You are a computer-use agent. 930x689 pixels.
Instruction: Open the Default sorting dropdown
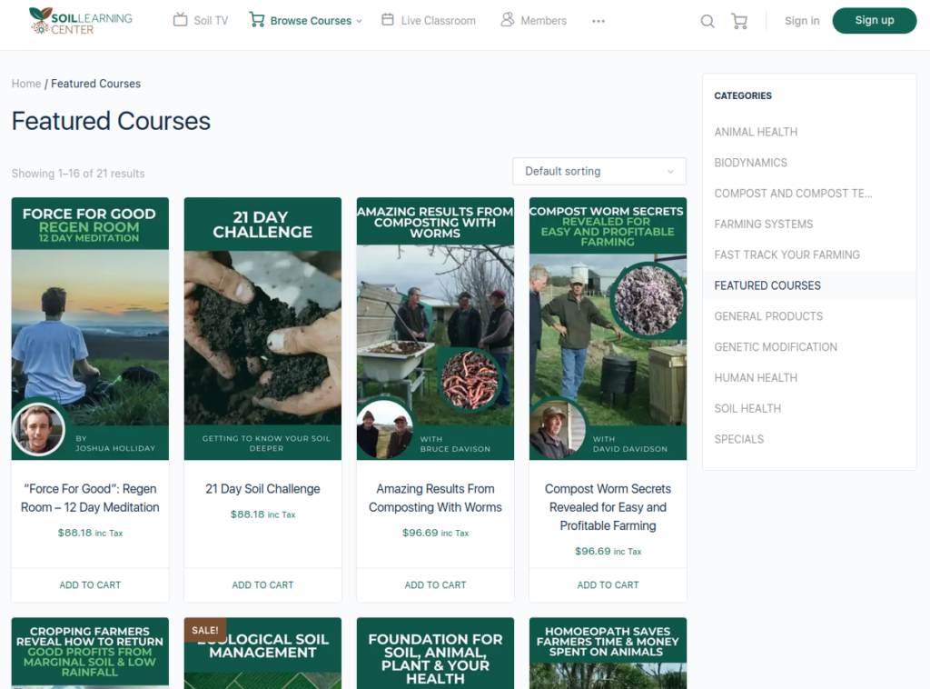599,171
